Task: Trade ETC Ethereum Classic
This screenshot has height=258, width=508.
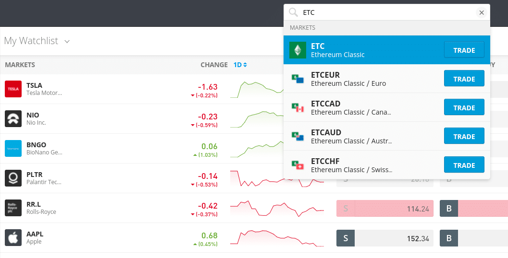Action: click(464, 50)
